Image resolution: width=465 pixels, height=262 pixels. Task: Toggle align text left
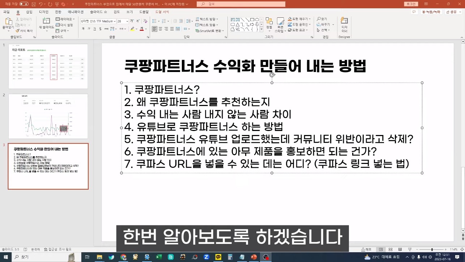pos(154,29)
